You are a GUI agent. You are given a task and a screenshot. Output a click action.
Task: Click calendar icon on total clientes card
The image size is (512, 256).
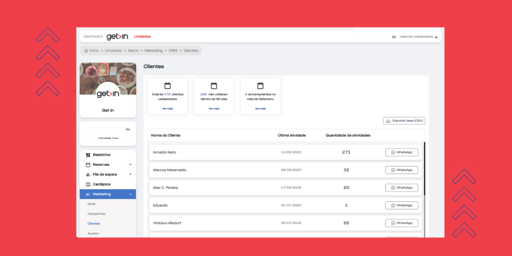tap(167, 86)
